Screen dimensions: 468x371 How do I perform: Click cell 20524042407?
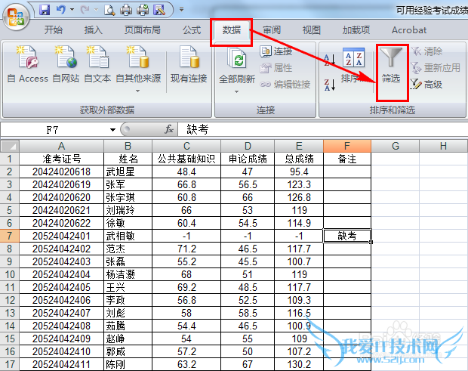pos(61,313)
